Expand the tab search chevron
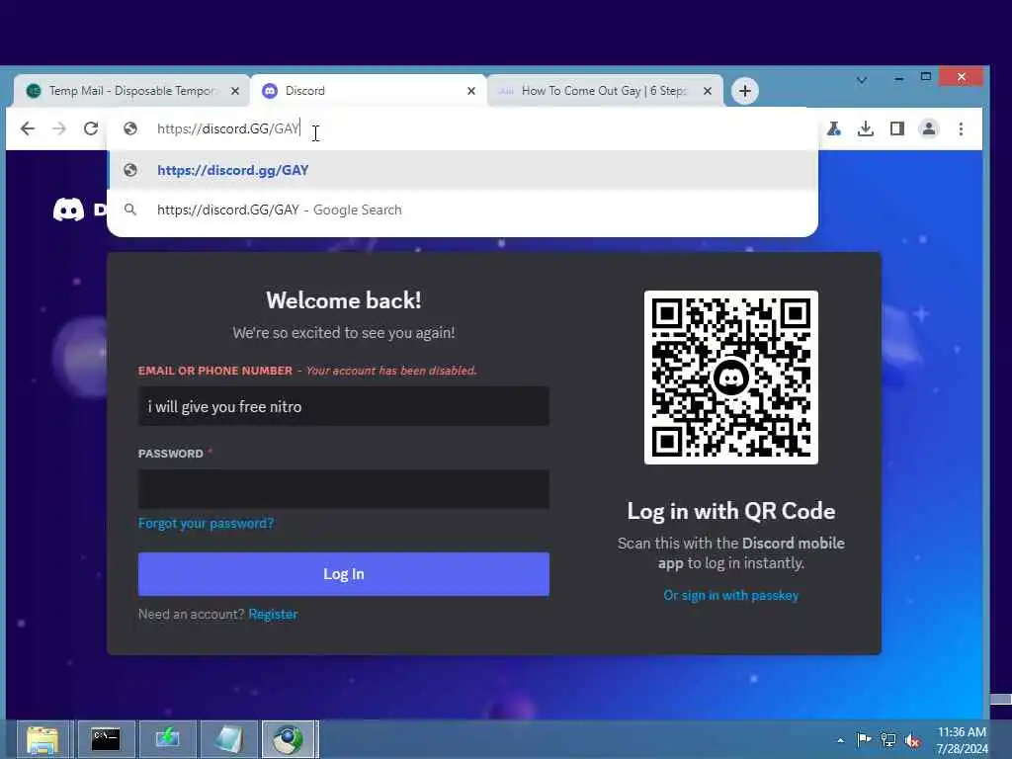Image resolution: width=1012 pixels, height=759 pixels. [x=862, y=80]
